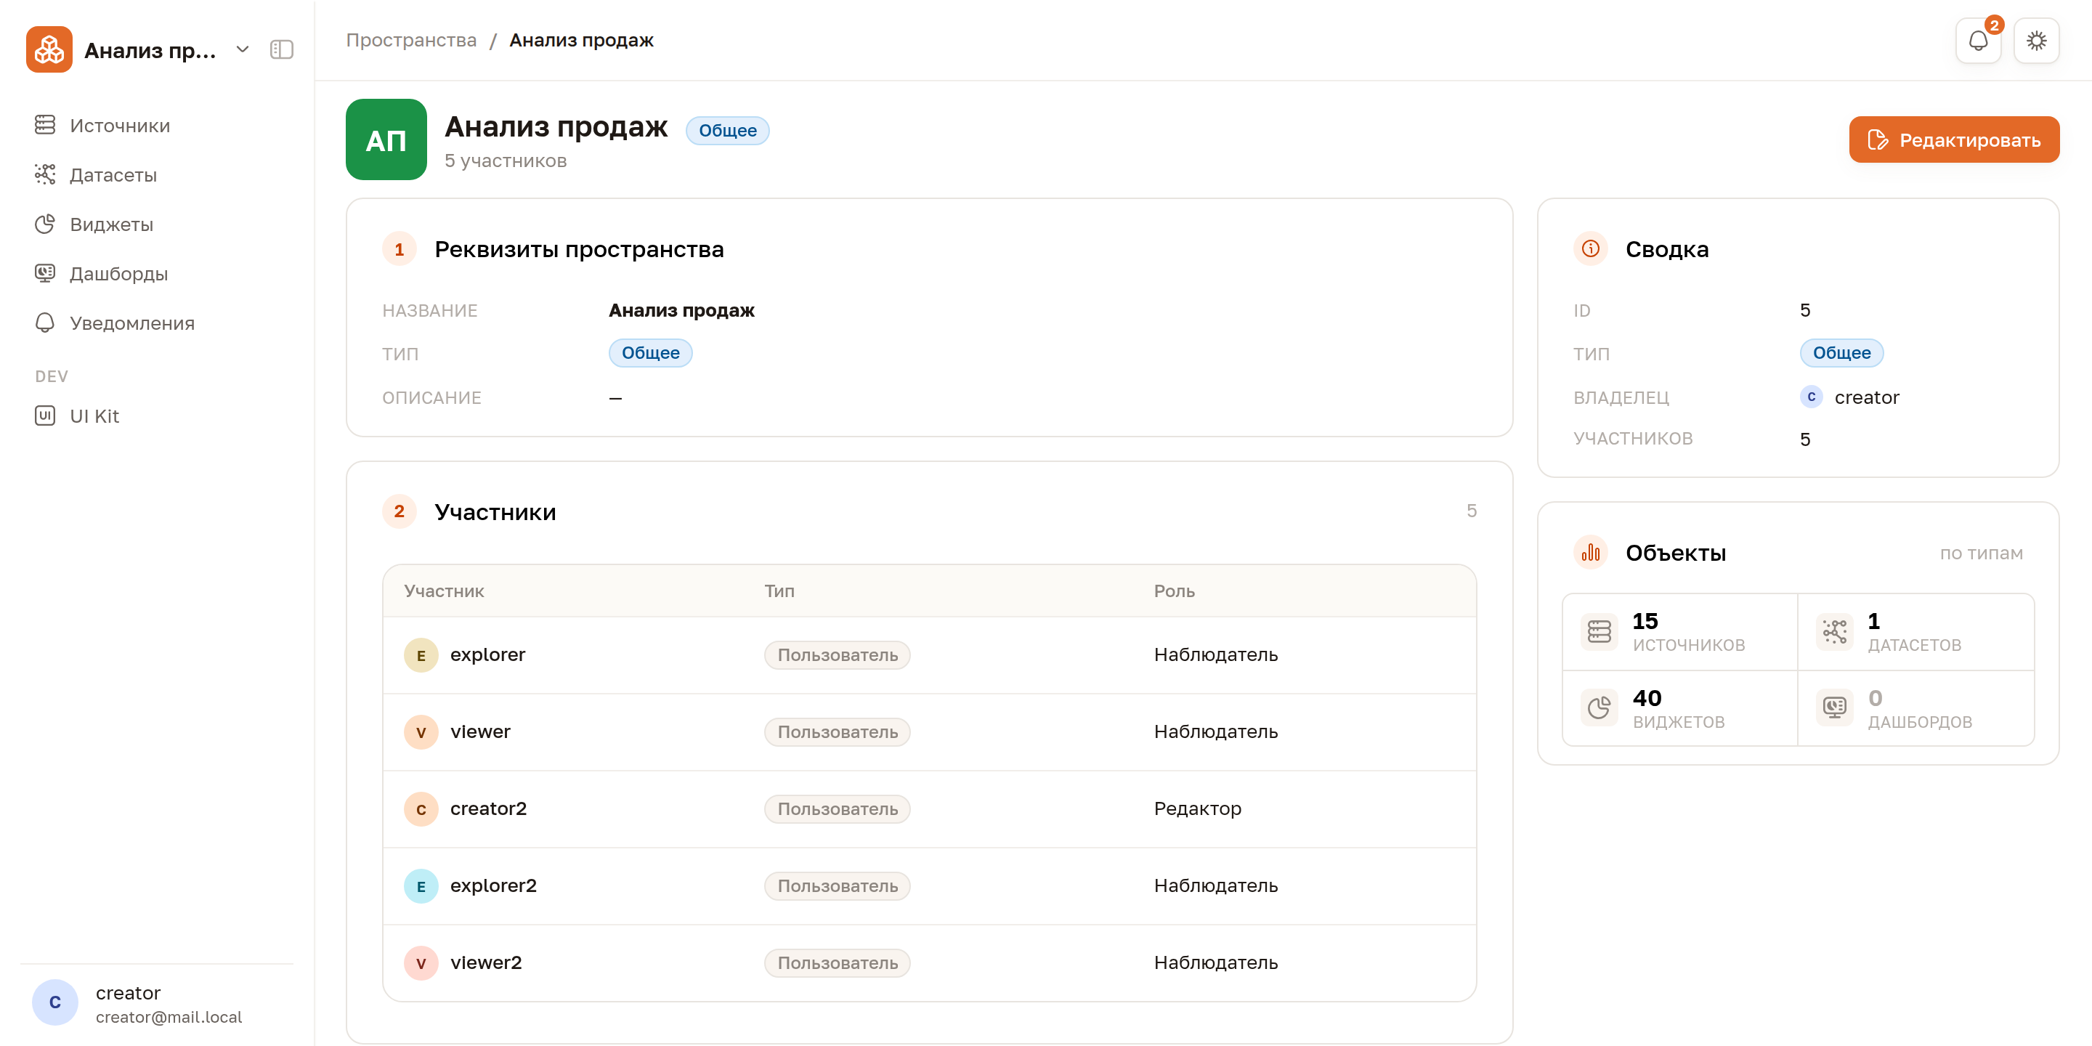
Task: Click the UI Kit icon in sidebar
Action: point(44,415)
